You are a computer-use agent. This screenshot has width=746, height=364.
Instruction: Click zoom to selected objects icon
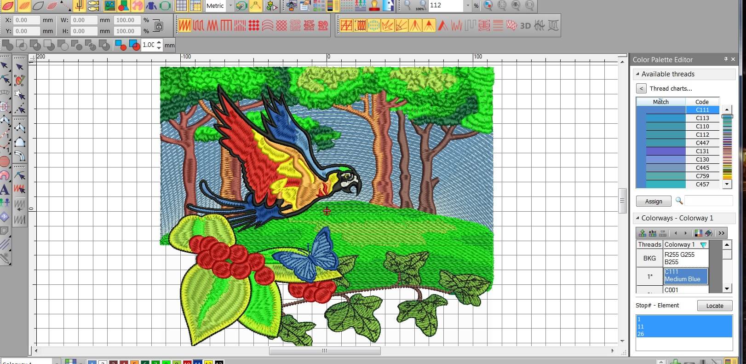(x=488, y=6)
